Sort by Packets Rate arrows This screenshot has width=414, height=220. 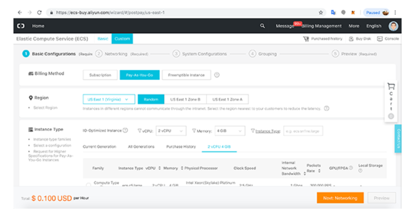pos(319,171)
